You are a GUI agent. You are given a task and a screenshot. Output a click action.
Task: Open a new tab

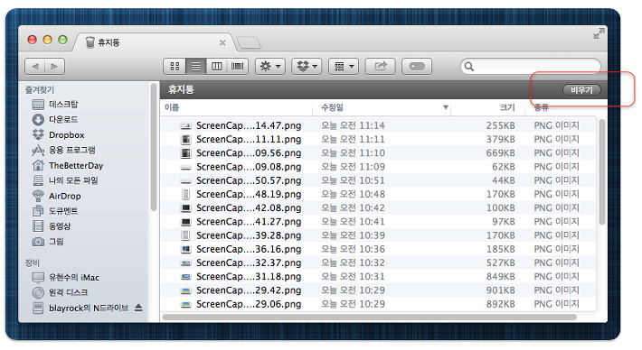coord(249,43)
